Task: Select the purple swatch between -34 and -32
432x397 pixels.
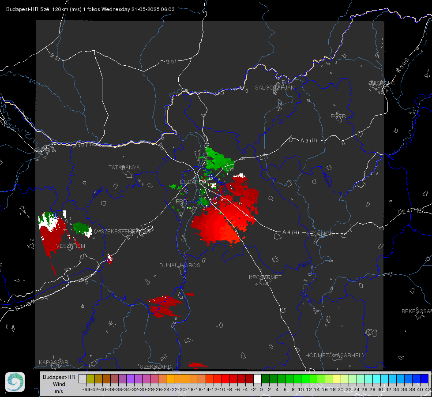Action: [130, 378]
